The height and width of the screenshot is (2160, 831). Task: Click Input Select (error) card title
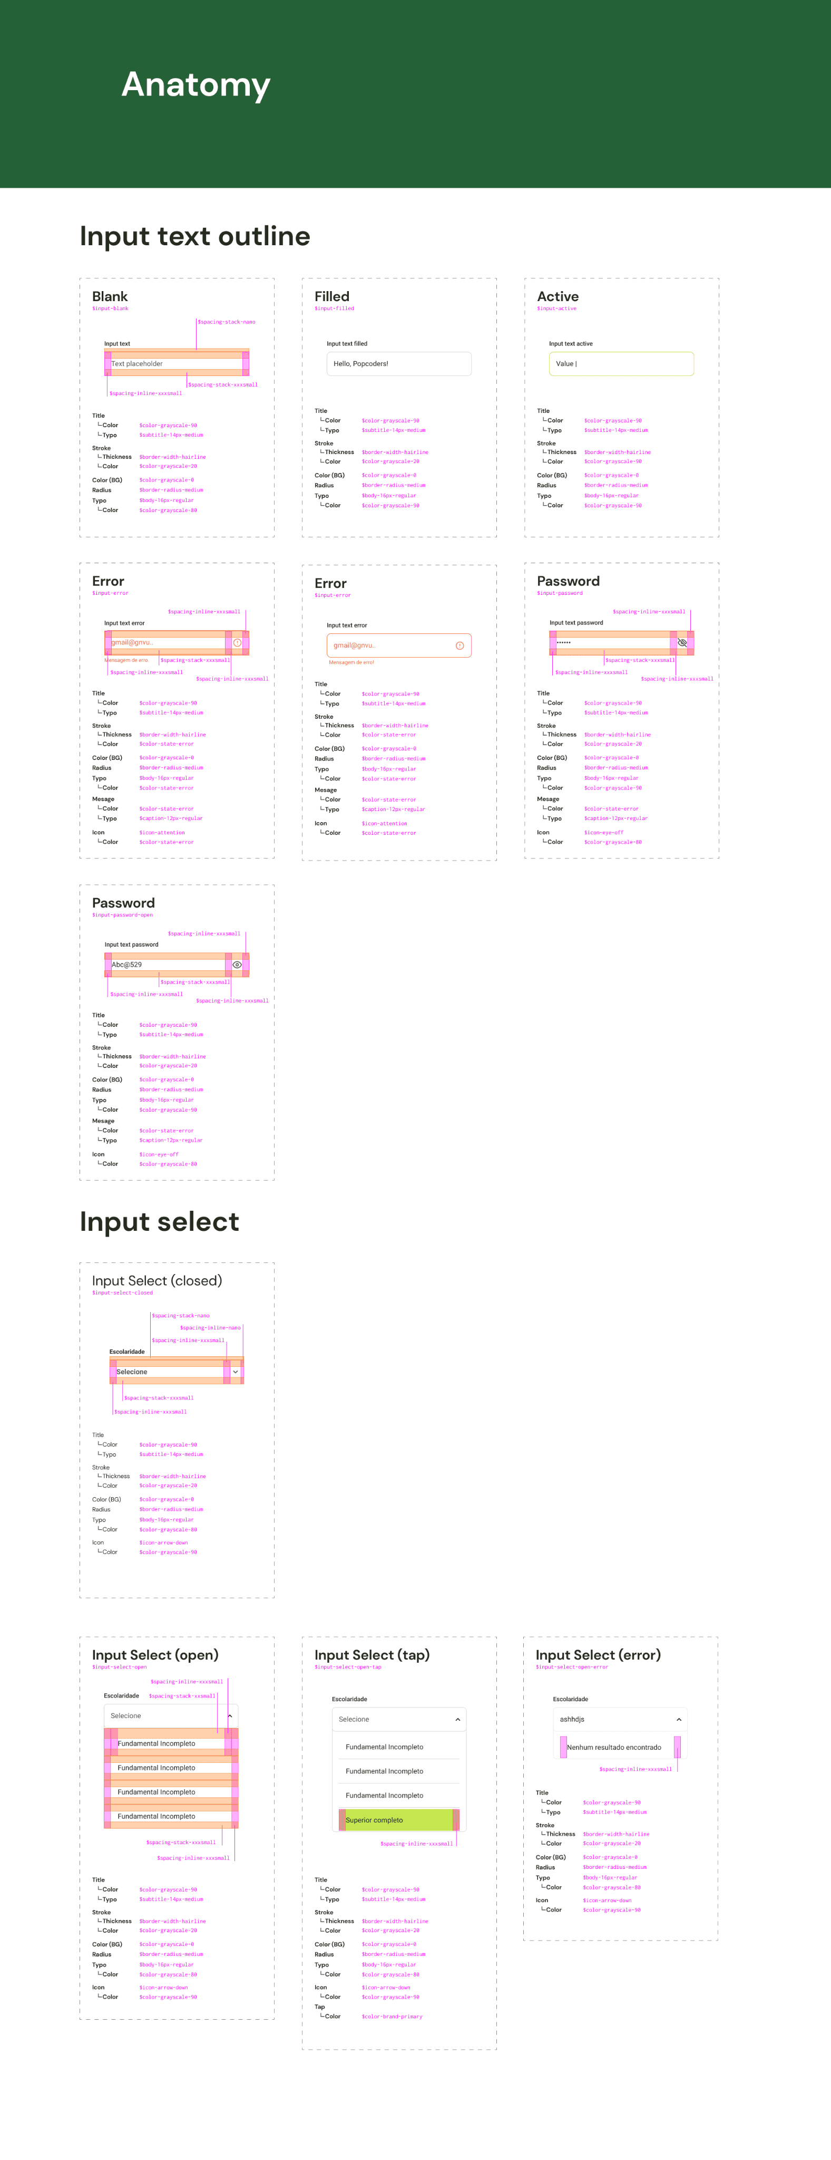598,1655
